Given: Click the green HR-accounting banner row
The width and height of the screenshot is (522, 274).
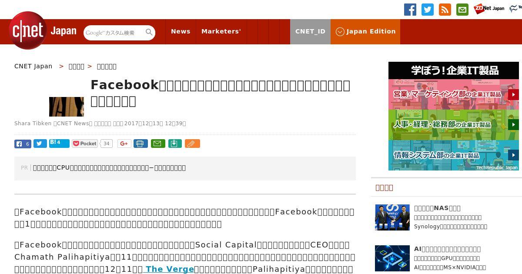Looking at the screenshot, I should pyautogui.click(x=454, y=125).
